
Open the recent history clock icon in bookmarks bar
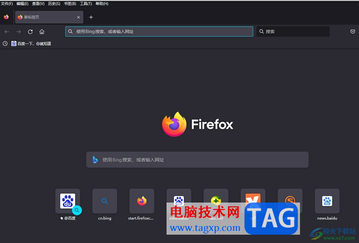pyautogui.click(x=5, y=44)
